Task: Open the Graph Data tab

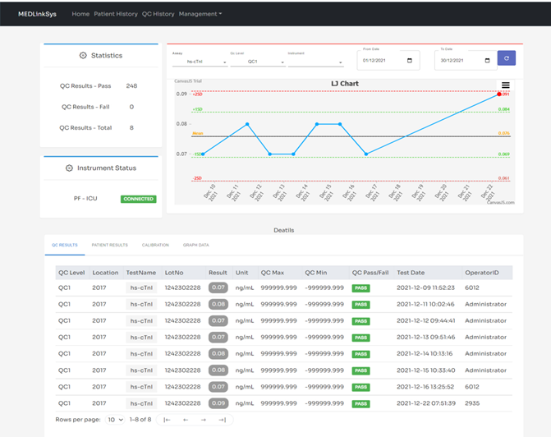Action: [x=195, y=245]
